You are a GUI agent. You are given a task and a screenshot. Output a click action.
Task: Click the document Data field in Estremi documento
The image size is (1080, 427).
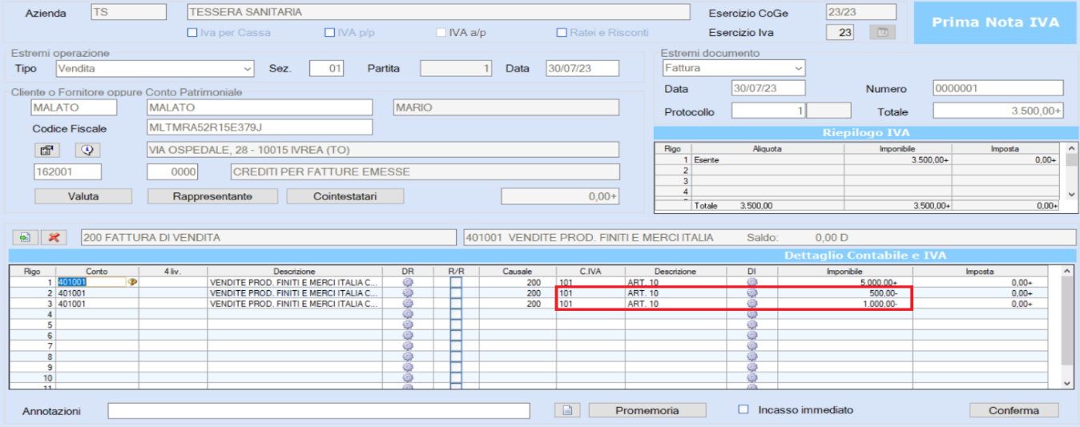tap(768, 89)
